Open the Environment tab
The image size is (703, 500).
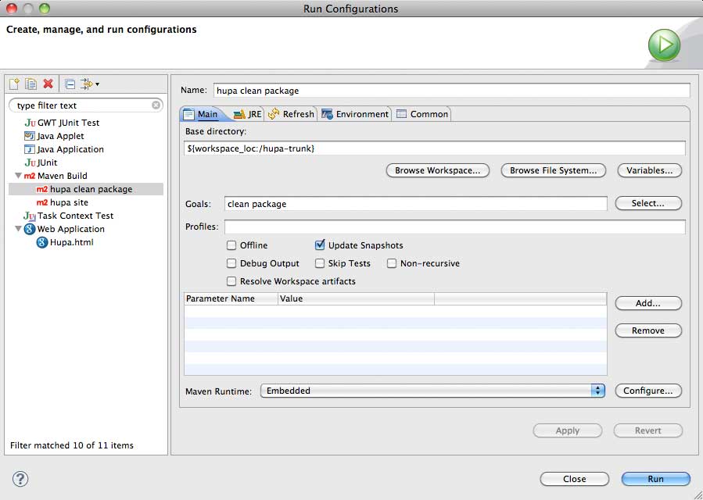pos(354,114)
